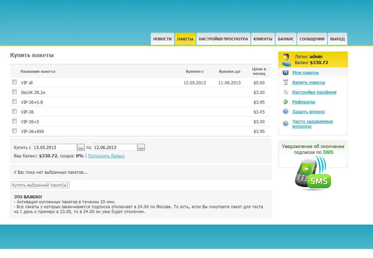The width and height of the screenshot is (373, 258).
Task: Go to the СООБЩЕНИЯ tab
Action: tap(312, 39)
